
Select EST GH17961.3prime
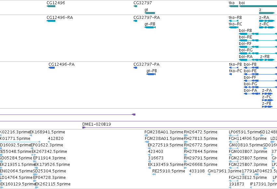pyautogui.click(x=209, y=175)
